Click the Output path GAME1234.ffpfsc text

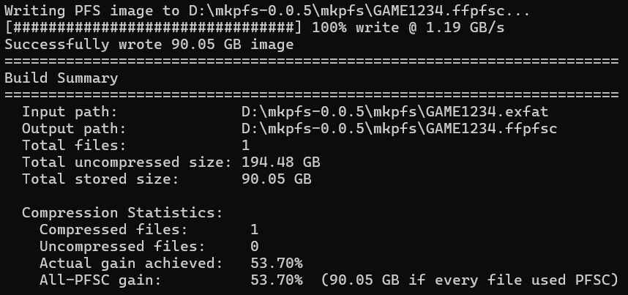coord(400,128)
